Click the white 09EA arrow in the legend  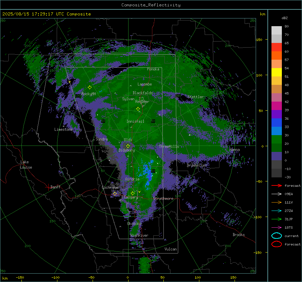coord(276,194)
